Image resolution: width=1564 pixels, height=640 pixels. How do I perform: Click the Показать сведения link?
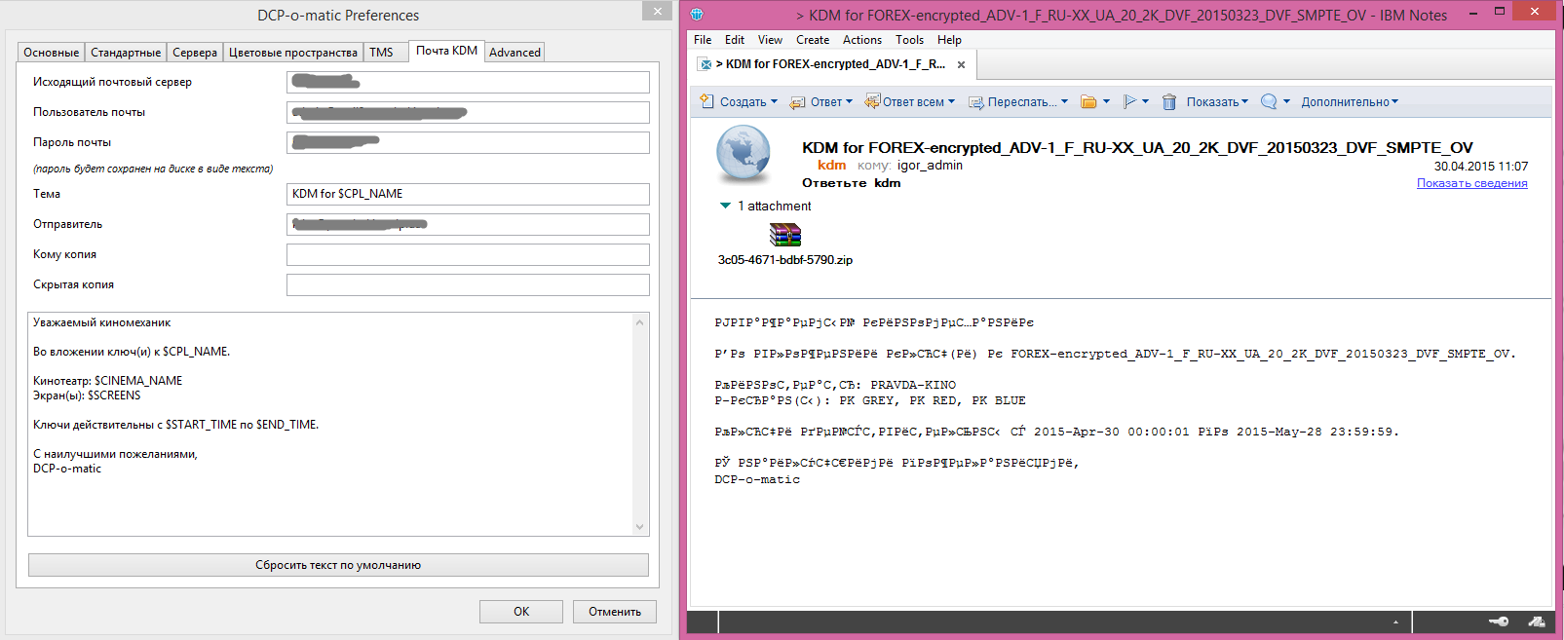(1471, 183)
